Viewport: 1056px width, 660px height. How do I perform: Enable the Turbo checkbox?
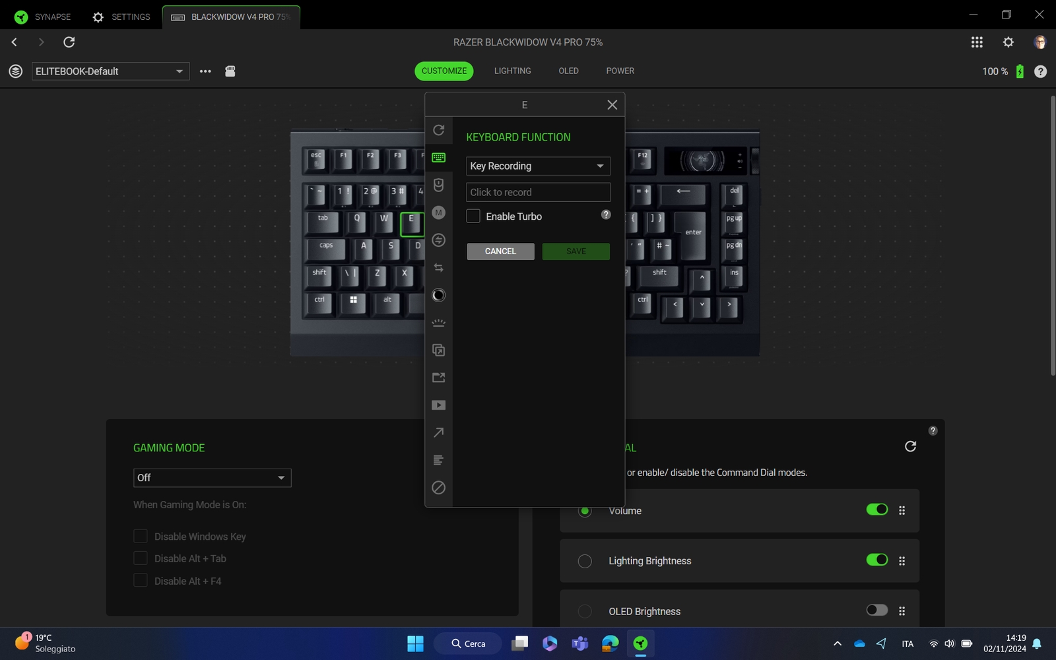coord(473,216)
